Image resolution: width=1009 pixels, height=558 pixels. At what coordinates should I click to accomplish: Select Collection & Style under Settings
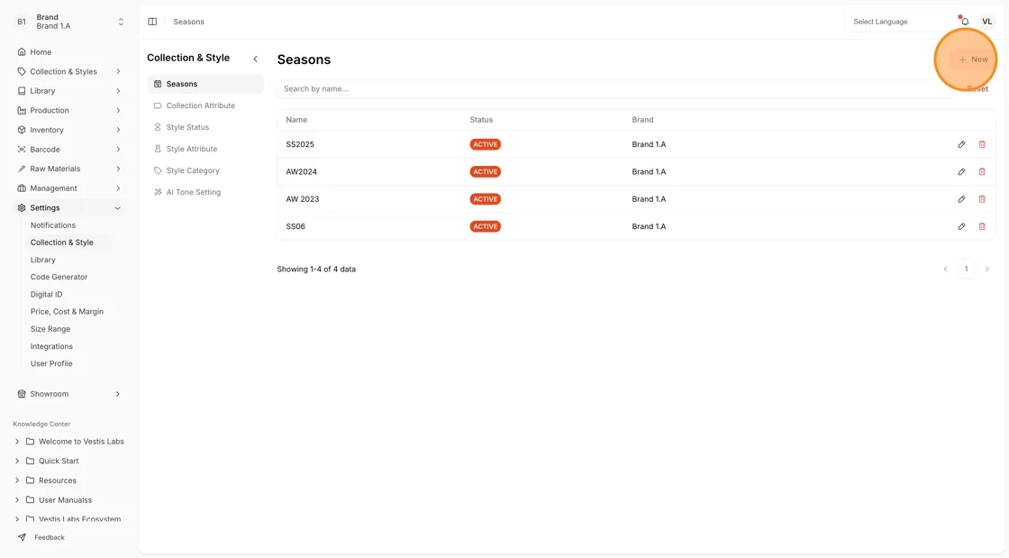pos(62,242)
